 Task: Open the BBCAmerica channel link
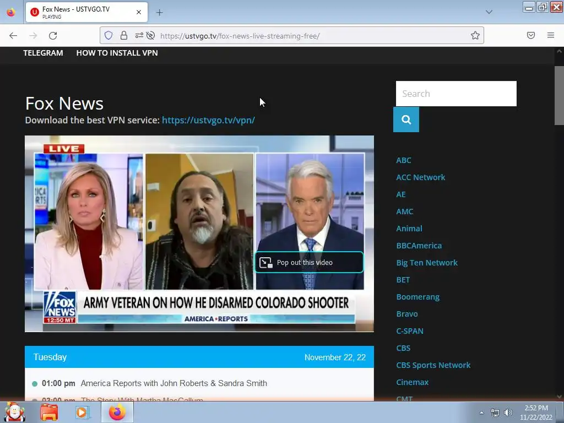(x=419, y=246)
